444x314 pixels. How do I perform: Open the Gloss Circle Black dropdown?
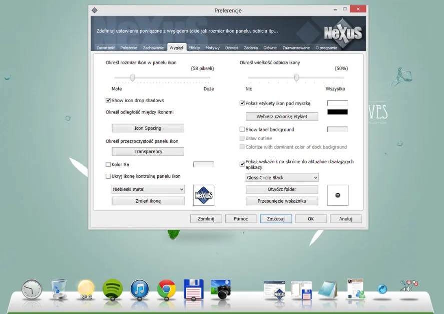tap(282, 178)
